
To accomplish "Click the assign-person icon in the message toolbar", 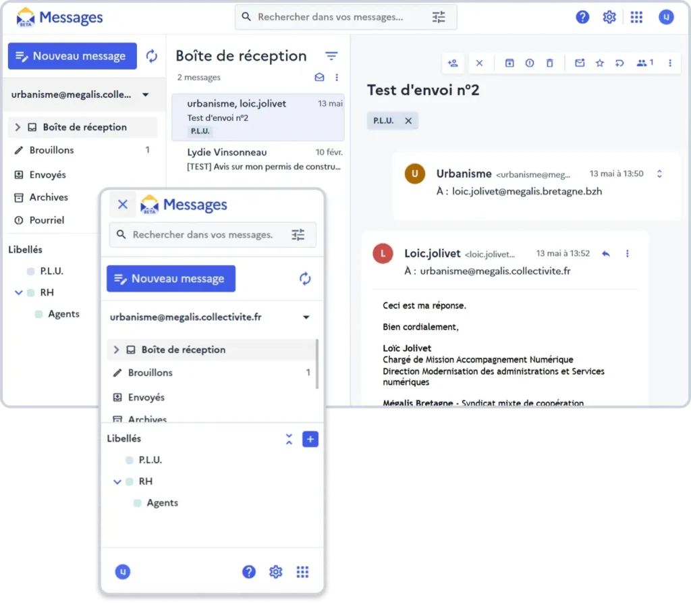I will [x=453, y=63].
